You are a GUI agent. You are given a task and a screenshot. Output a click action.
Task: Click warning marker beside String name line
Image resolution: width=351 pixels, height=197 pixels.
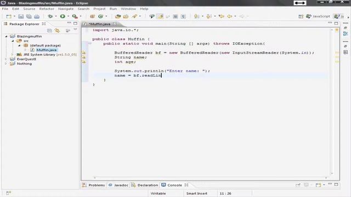[84, 57]
